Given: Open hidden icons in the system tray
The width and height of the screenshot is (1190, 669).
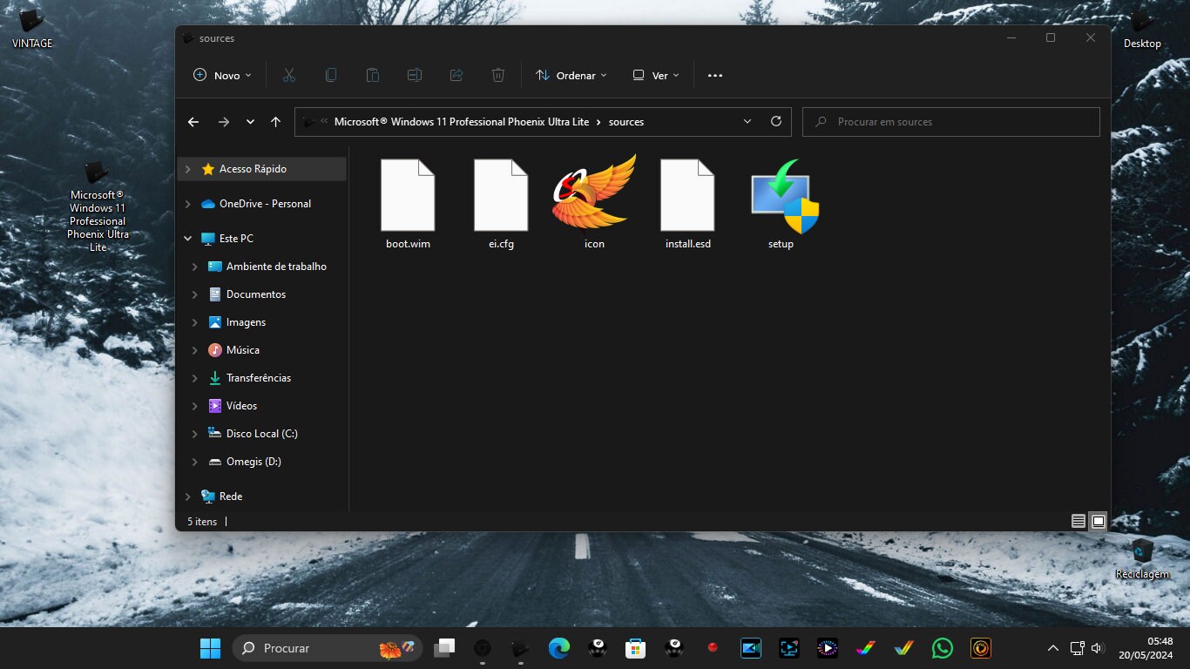Looking at the screenshot, I should [1052, 648].
